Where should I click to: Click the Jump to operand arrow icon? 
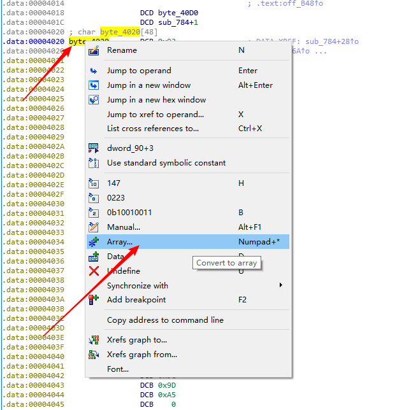point(94,71)
